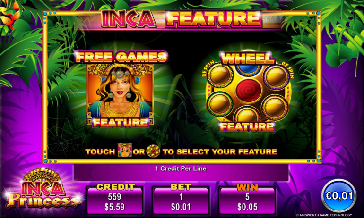Tap the lower-left gold orb on wheel
Screen dimensions: 364x218
tap(220, 103)
